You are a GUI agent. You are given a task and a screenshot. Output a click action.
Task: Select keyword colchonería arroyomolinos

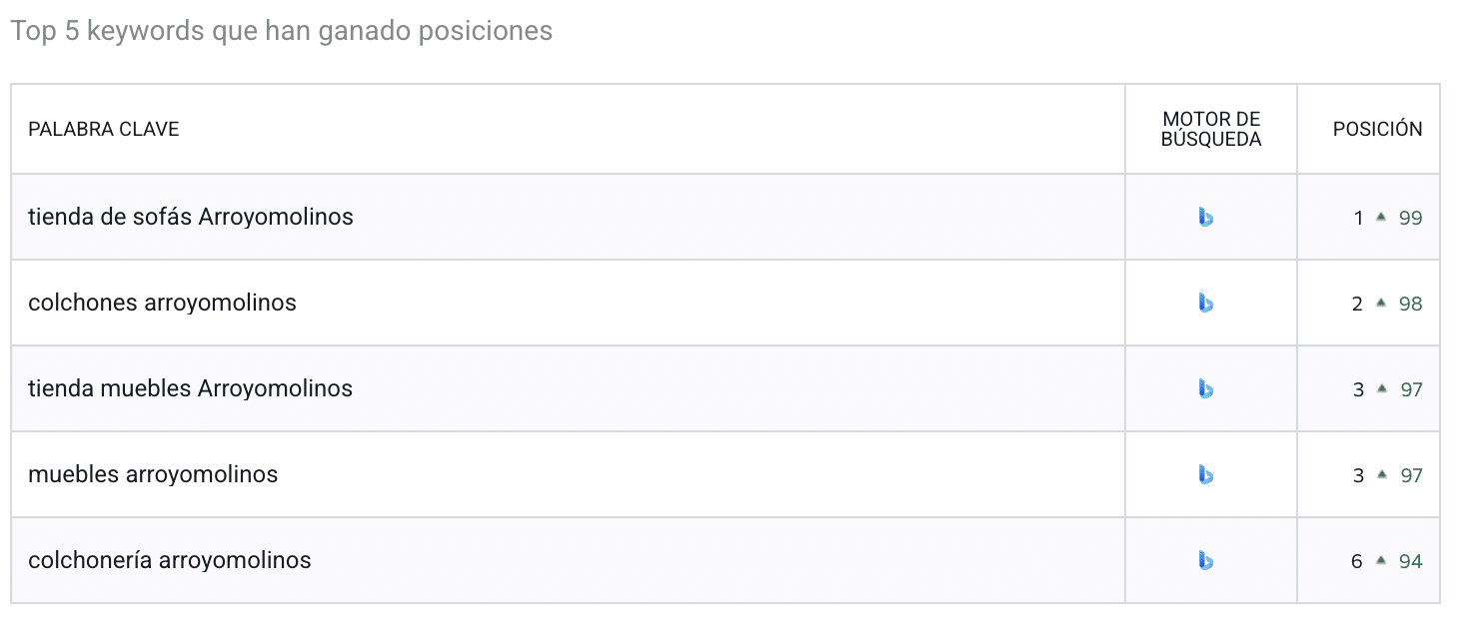point(170,560)
